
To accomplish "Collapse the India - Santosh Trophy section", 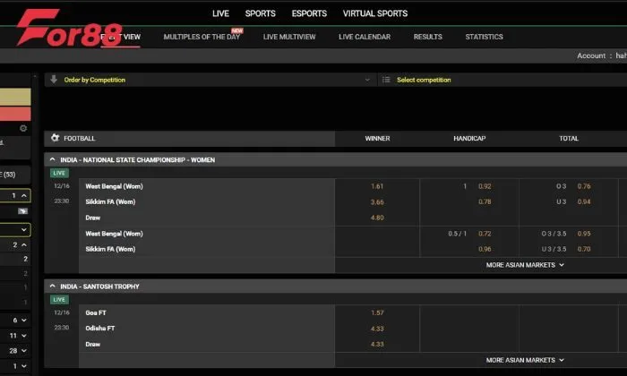I will coord(52,286).
